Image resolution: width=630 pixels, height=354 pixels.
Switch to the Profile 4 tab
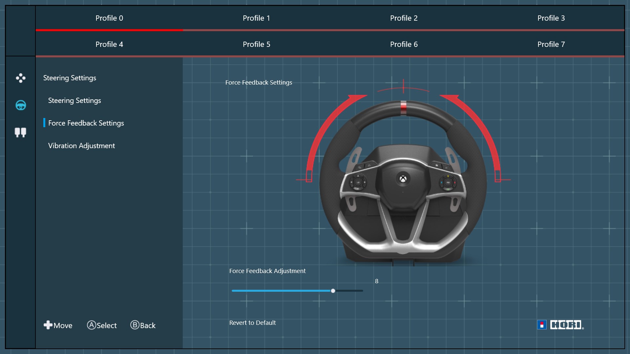[109, 44]
